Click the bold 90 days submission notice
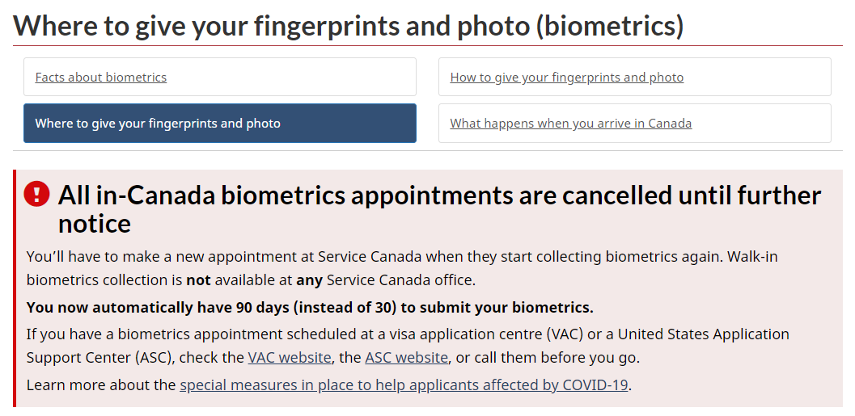The image size is (855, 416). tap(310, 307)
